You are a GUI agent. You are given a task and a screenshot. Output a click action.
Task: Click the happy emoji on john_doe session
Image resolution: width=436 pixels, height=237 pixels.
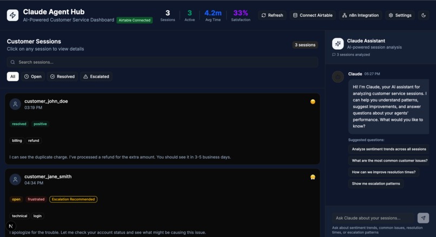(313, 101)
